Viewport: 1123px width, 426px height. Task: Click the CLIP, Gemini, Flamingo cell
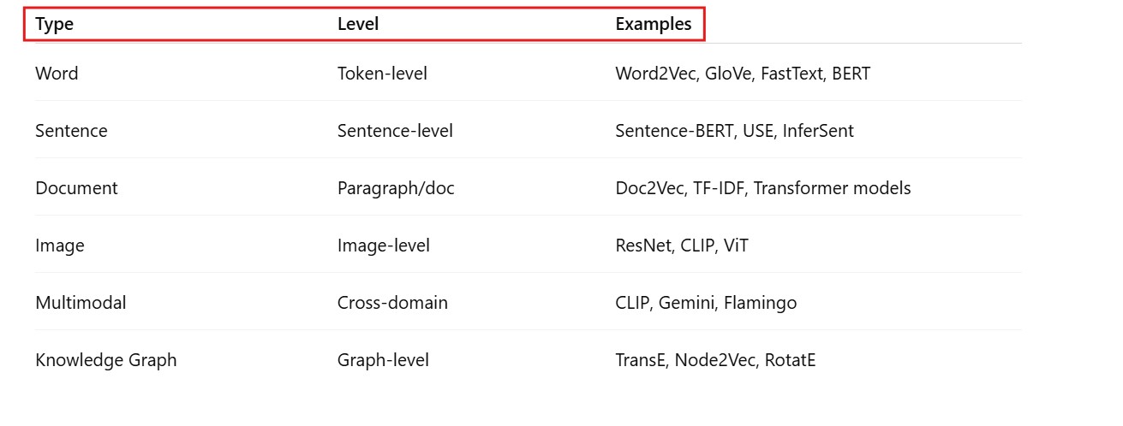[x=706, y=303]
